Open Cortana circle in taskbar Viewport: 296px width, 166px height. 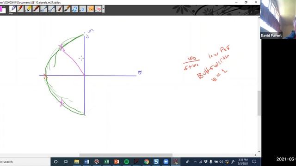coord(55,162)
